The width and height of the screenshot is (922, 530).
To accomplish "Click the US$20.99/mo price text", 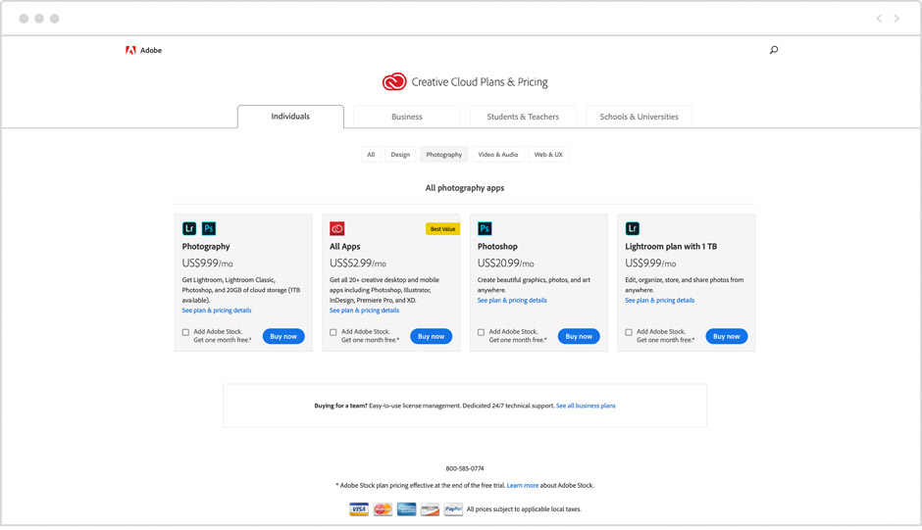I will (506, 264).
